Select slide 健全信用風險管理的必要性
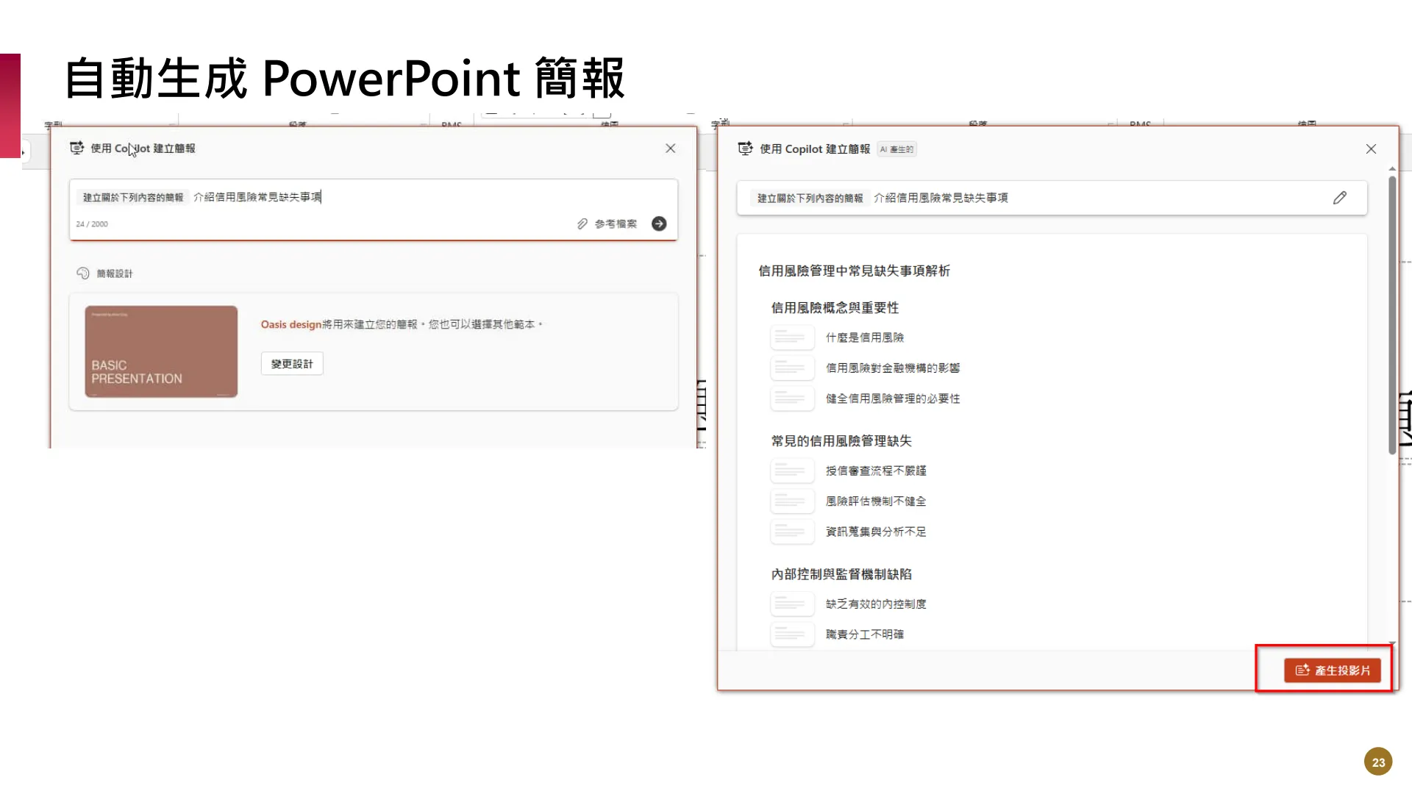Screen dimensions: 1412x794 click(x=893, y=398)
